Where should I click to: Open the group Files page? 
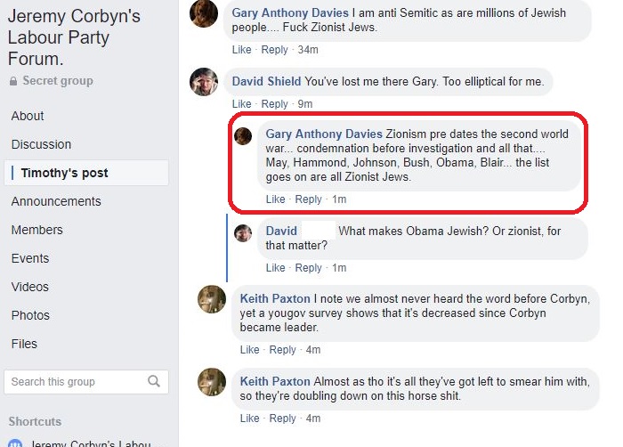tap(24, 344)
